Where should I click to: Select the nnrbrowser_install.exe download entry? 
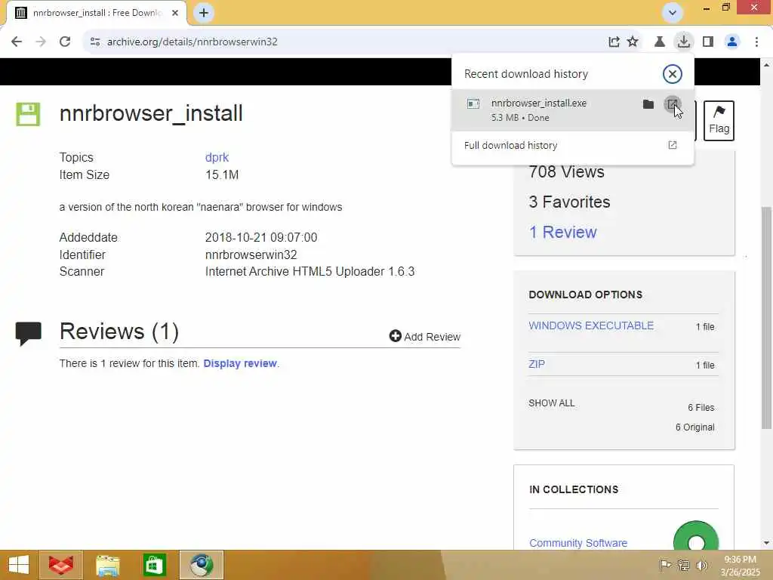(x=573, y=110)
